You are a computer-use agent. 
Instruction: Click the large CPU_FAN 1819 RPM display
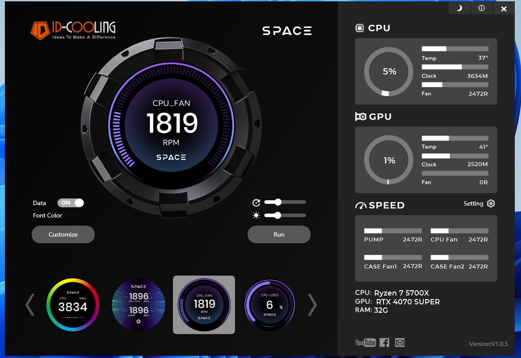pos(171,125)
